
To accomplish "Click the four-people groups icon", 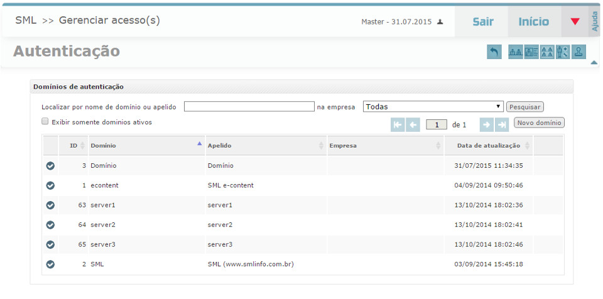I will point(547,52).
